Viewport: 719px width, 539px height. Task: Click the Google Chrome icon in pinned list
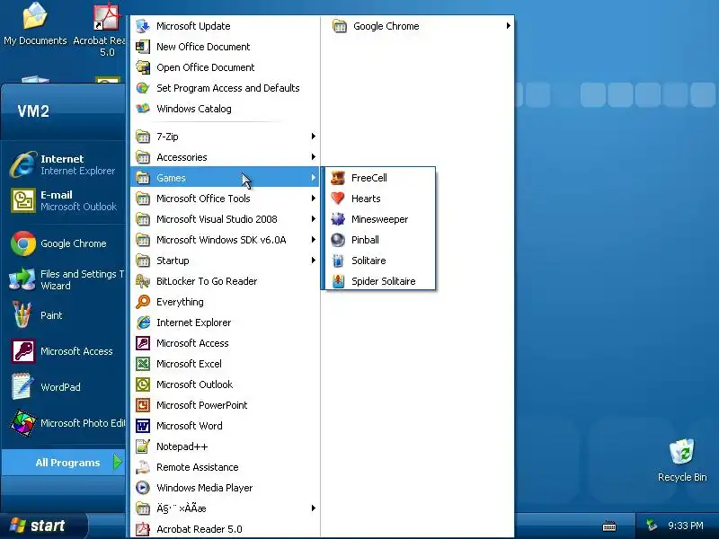[x=23, y=243]
